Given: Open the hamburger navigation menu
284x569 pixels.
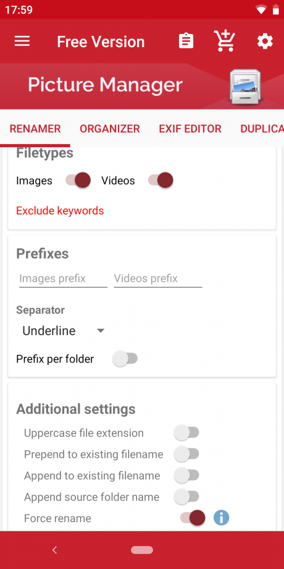Looking at the screenshot, I should (x=22, y=41).
